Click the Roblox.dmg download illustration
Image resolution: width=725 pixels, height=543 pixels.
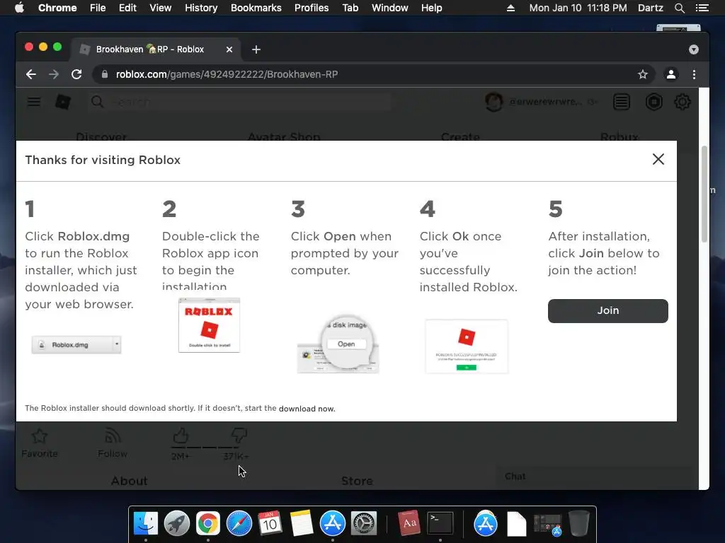(x=76, y=345)
